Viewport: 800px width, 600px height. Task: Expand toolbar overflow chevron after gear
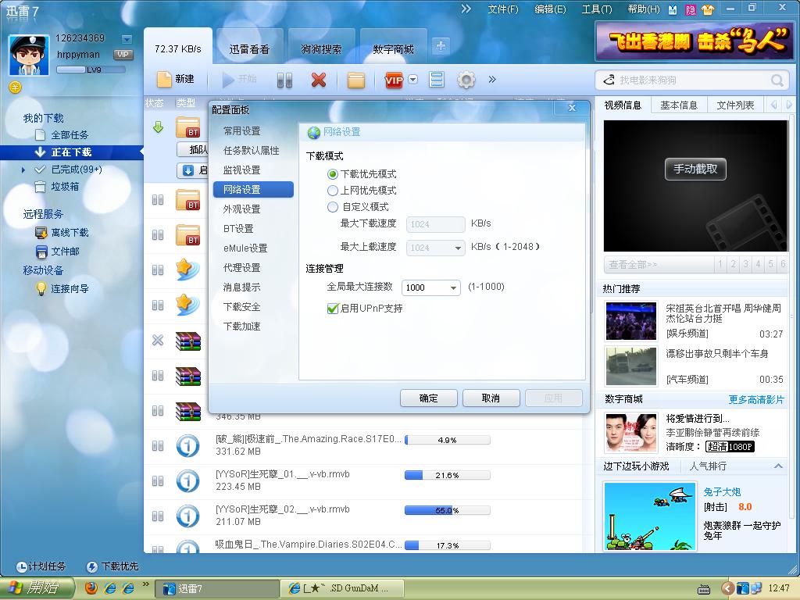tap(492, 79)
